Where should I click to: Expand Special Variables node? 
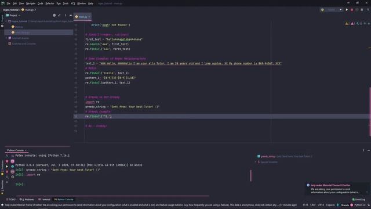(255, 162)
